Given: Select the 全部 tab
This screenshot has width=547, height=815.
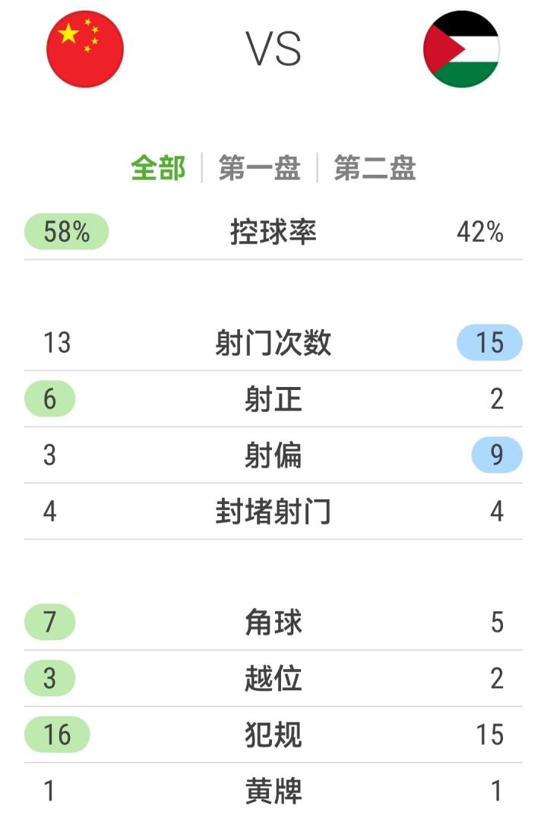Looking at the screenshot, I should (158, 168).
